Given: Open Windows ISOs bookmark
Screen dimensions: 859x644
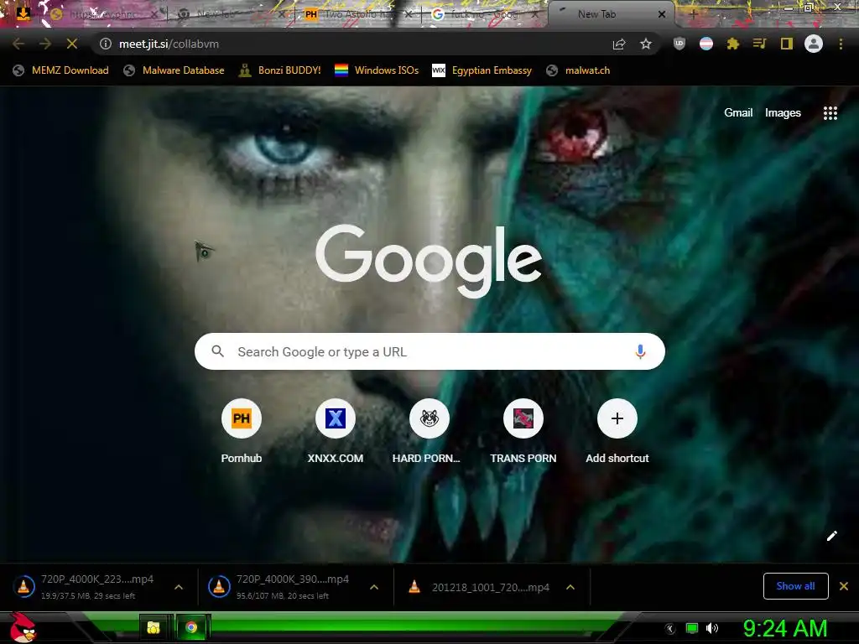Looking at the screenshot, I should point(377,70).
